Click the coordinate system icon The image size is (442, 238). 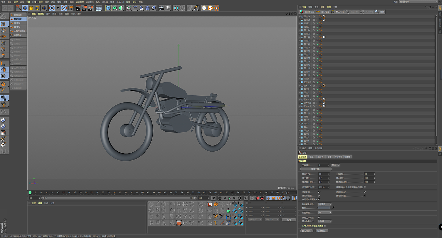tap(70, 8)
